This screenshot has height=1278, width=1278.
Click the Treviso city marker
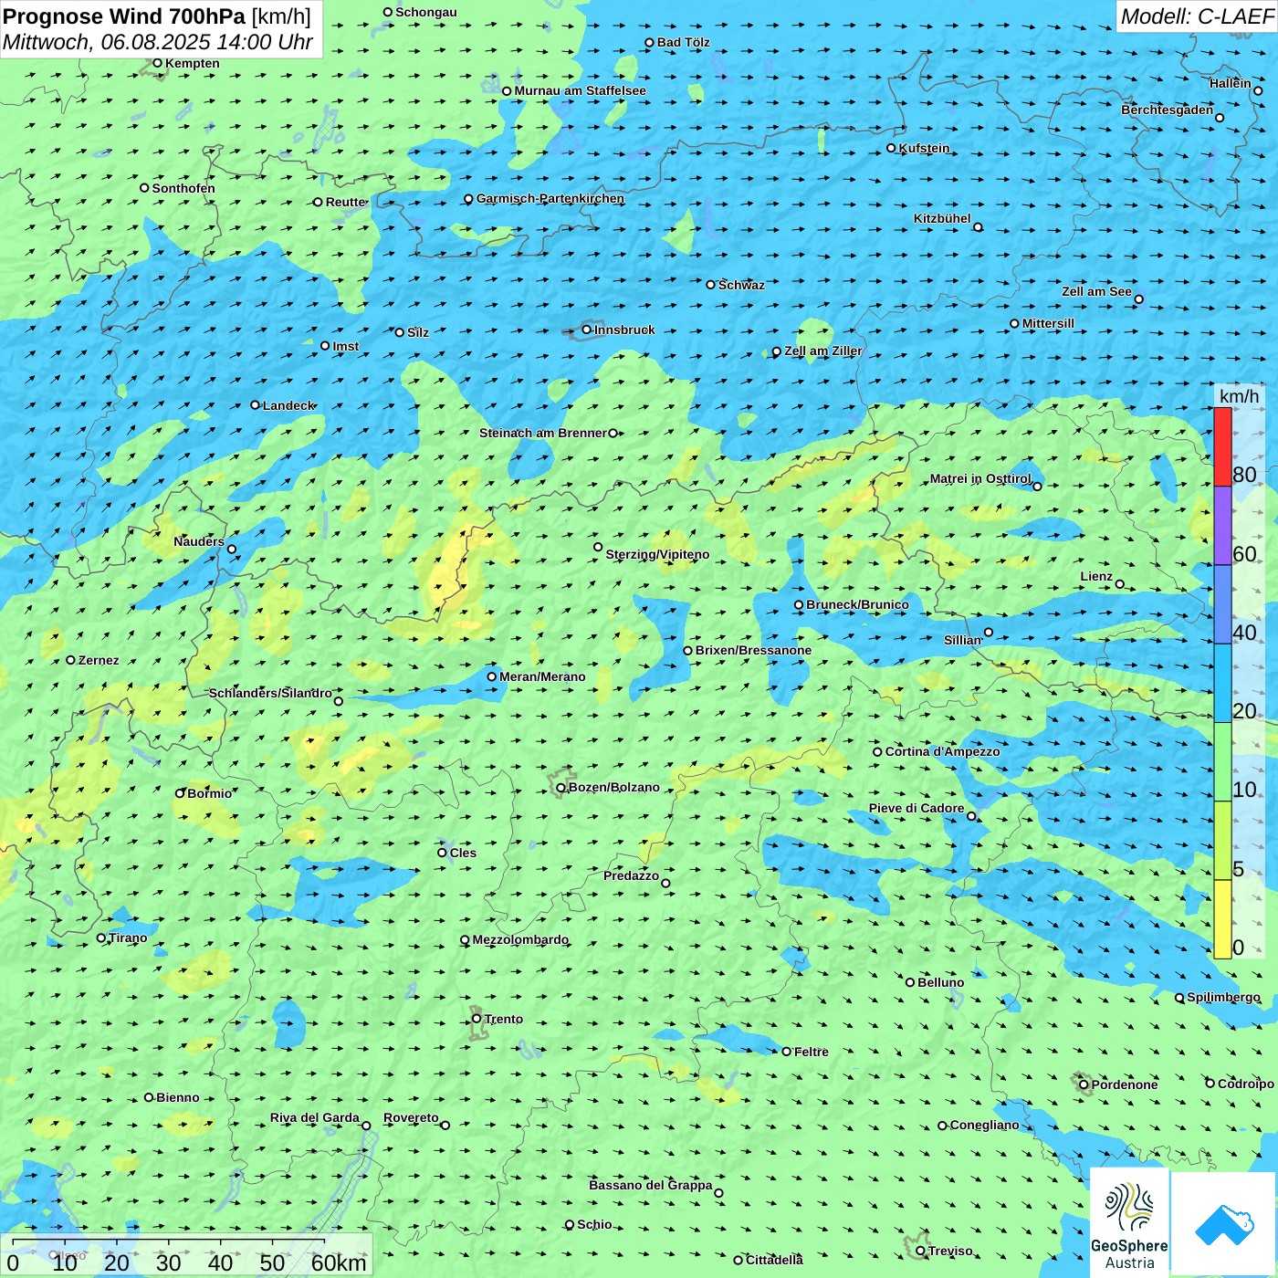point(921,1251)
